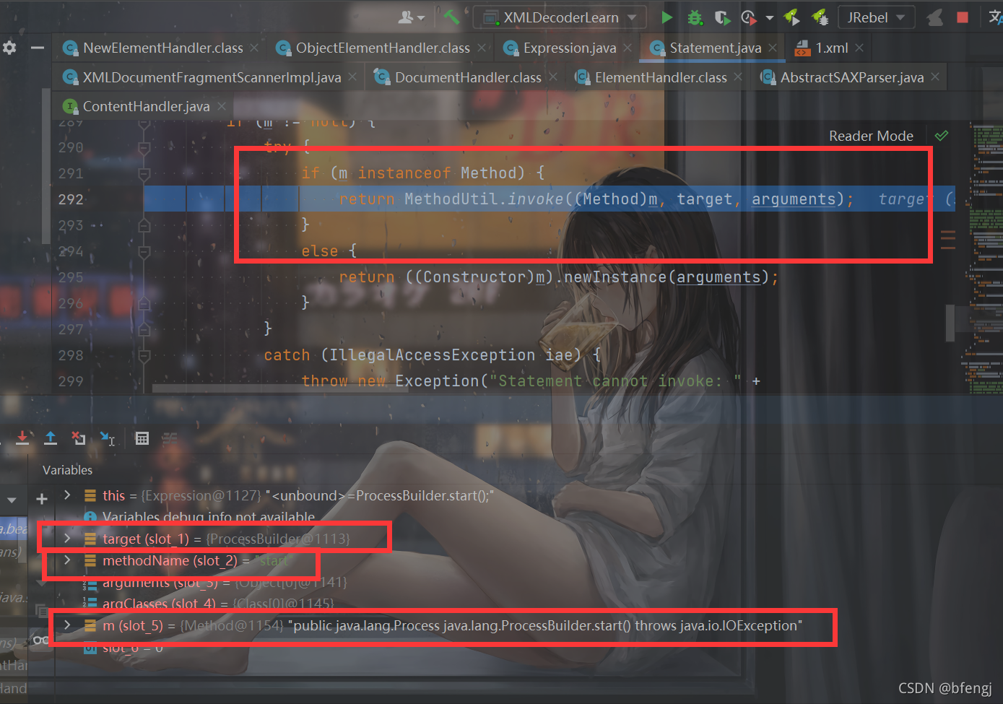Select arguments (slot_3) variable row
This screenshot has height=704, width=1003.
224,582
